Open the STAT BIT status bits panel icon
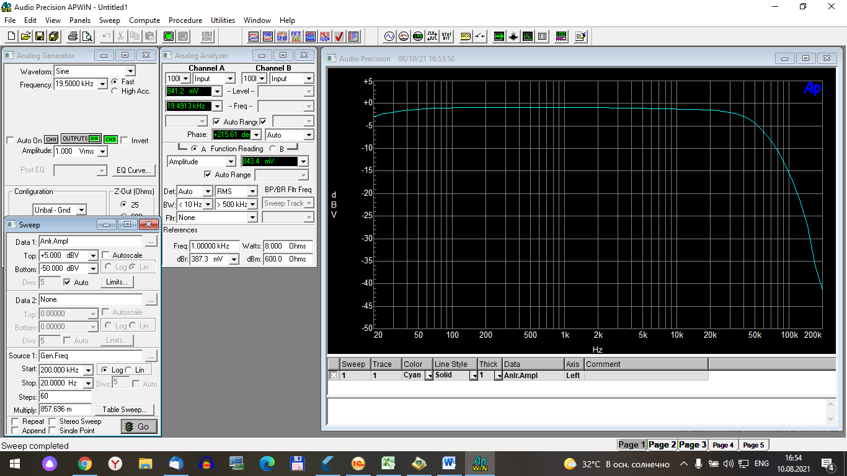The height and width of the screenshot is (476, 847). (446, 37)
